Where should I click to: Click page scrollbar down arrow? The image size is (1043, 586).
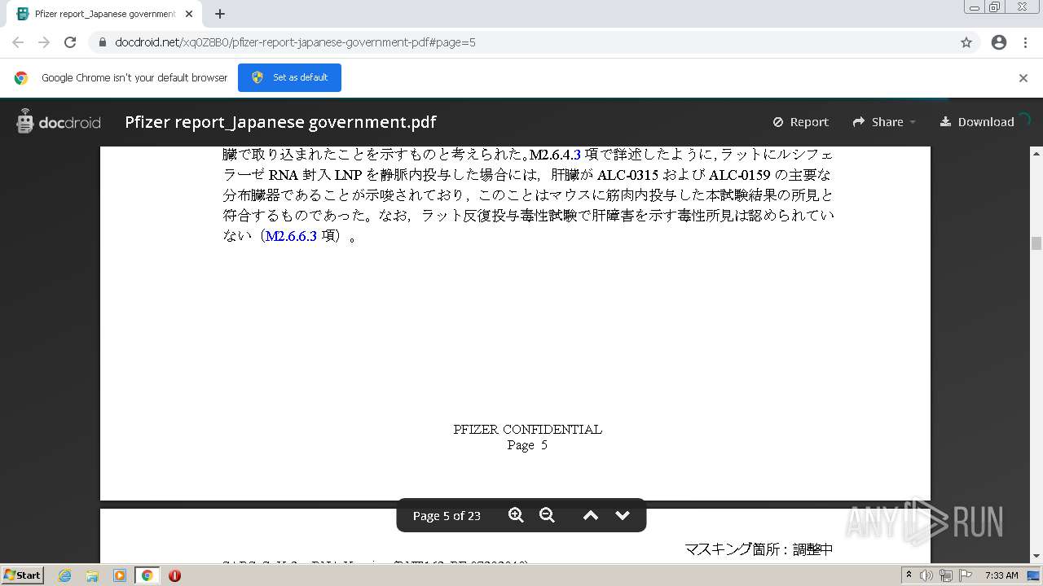coord(1036,557)
